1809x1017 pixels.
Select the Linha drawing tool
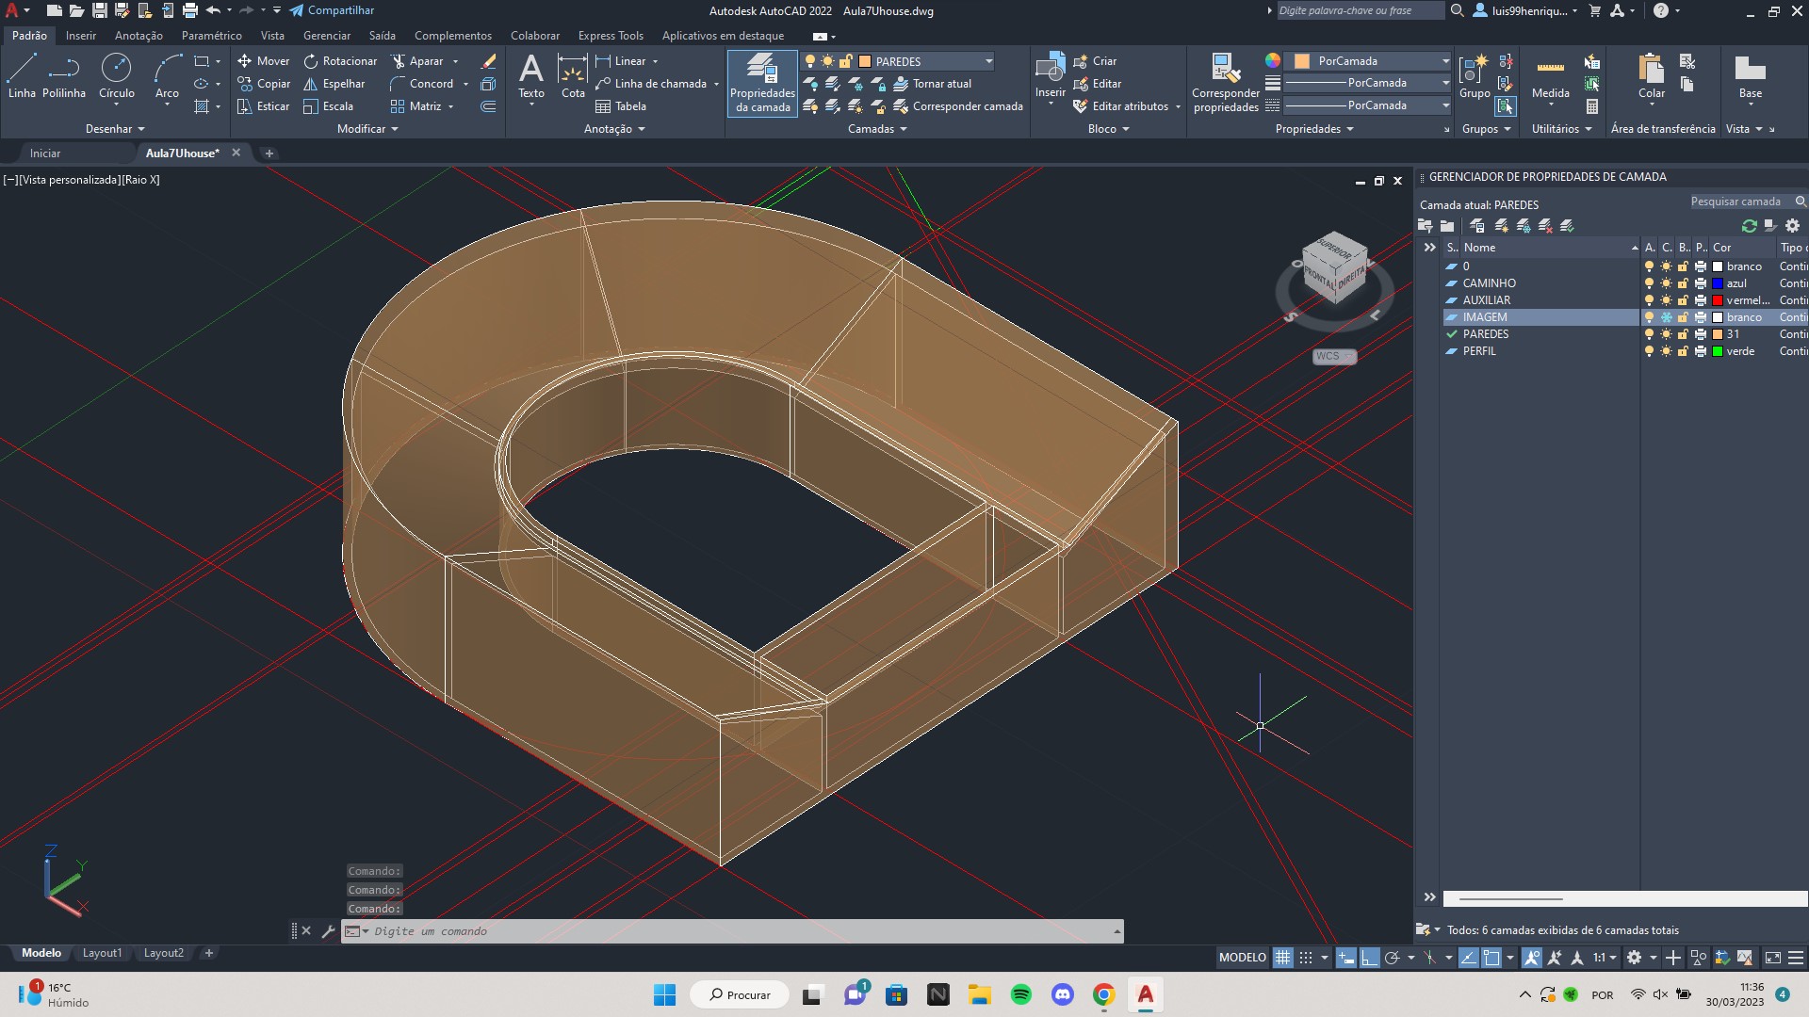[x=22, y=76]
